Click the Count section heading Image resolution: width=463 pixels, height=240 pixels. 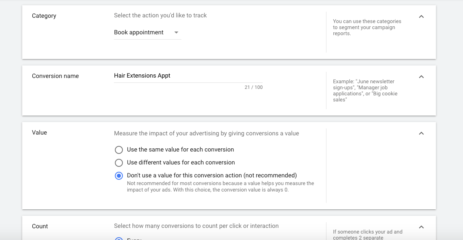(40, 226)
